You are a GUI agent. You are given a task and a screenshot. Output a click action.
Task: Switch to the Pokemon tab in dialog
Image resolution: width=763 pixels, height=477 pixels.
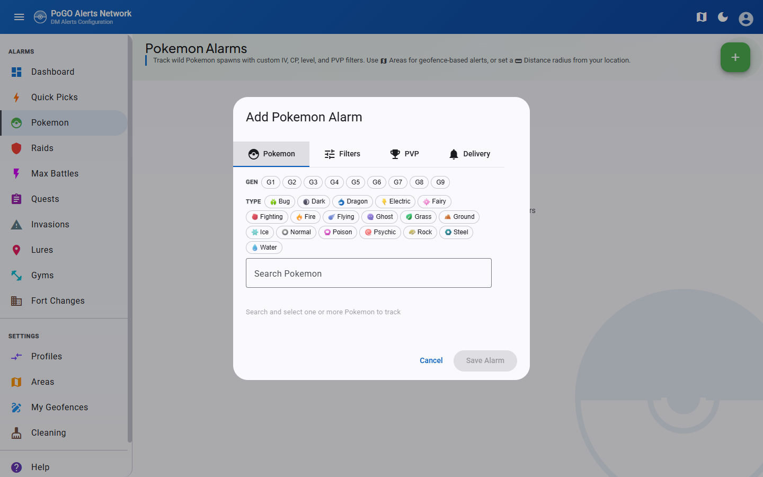pyautogui.click(x=271, y=154)
